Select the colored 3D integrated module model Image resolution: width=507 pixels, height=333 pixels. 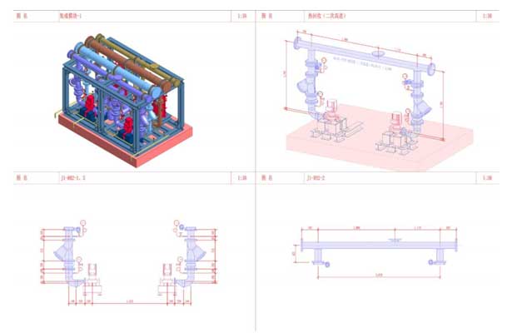point(123,100)
